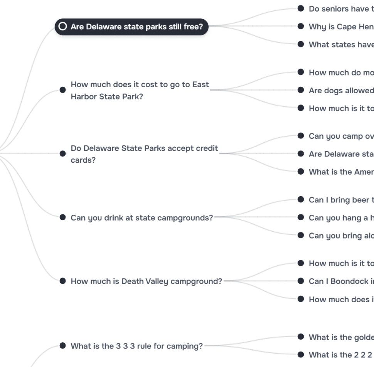
Task: Click the bullet next to 'What is the Amer'
Action: coord(301,172)
